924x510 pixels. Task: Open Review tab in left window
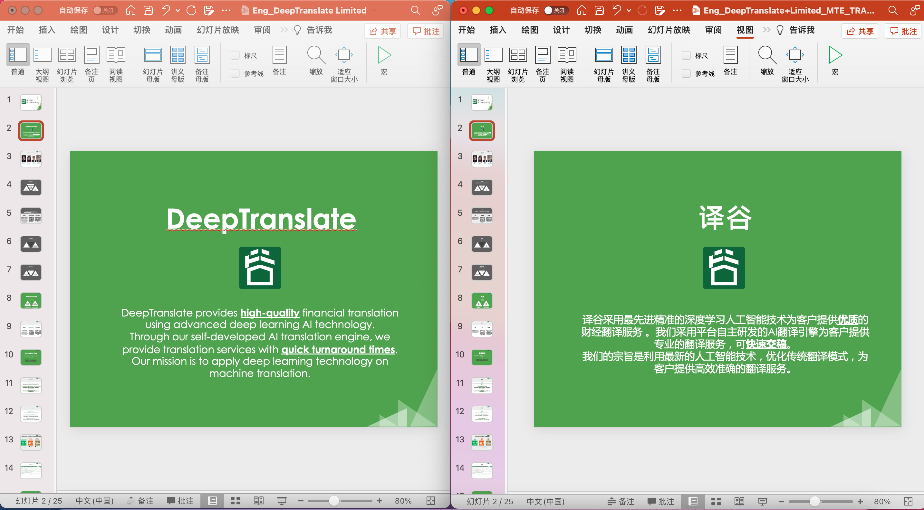262,30
